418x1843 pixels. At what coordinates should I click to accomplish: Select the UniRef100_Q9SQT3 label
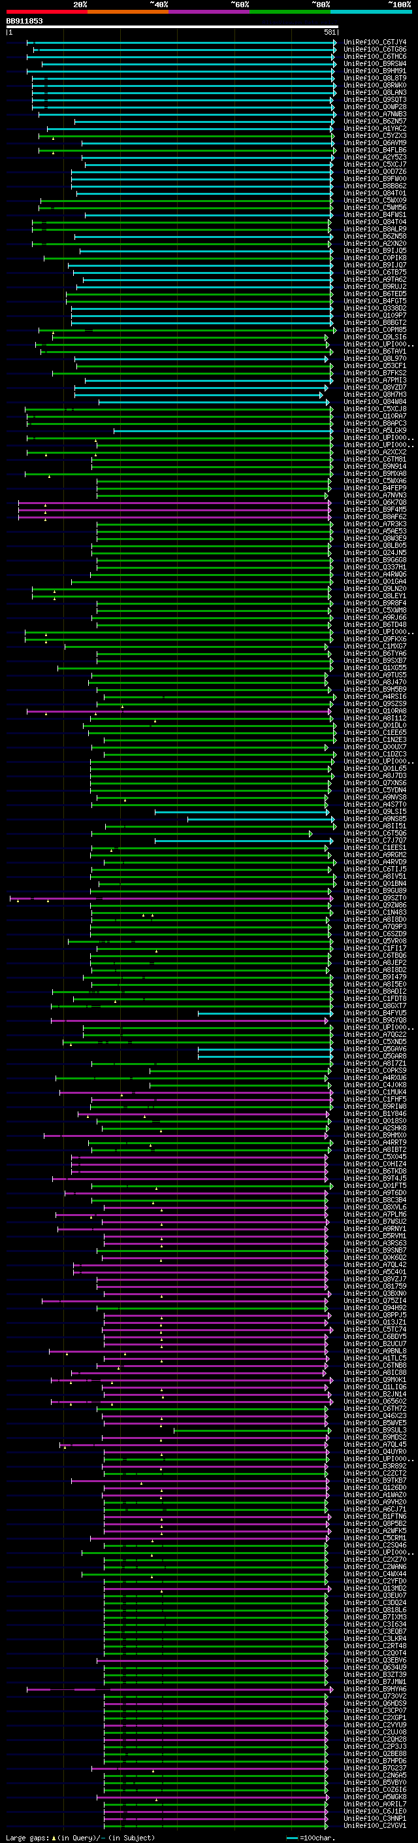click(375, 99)
